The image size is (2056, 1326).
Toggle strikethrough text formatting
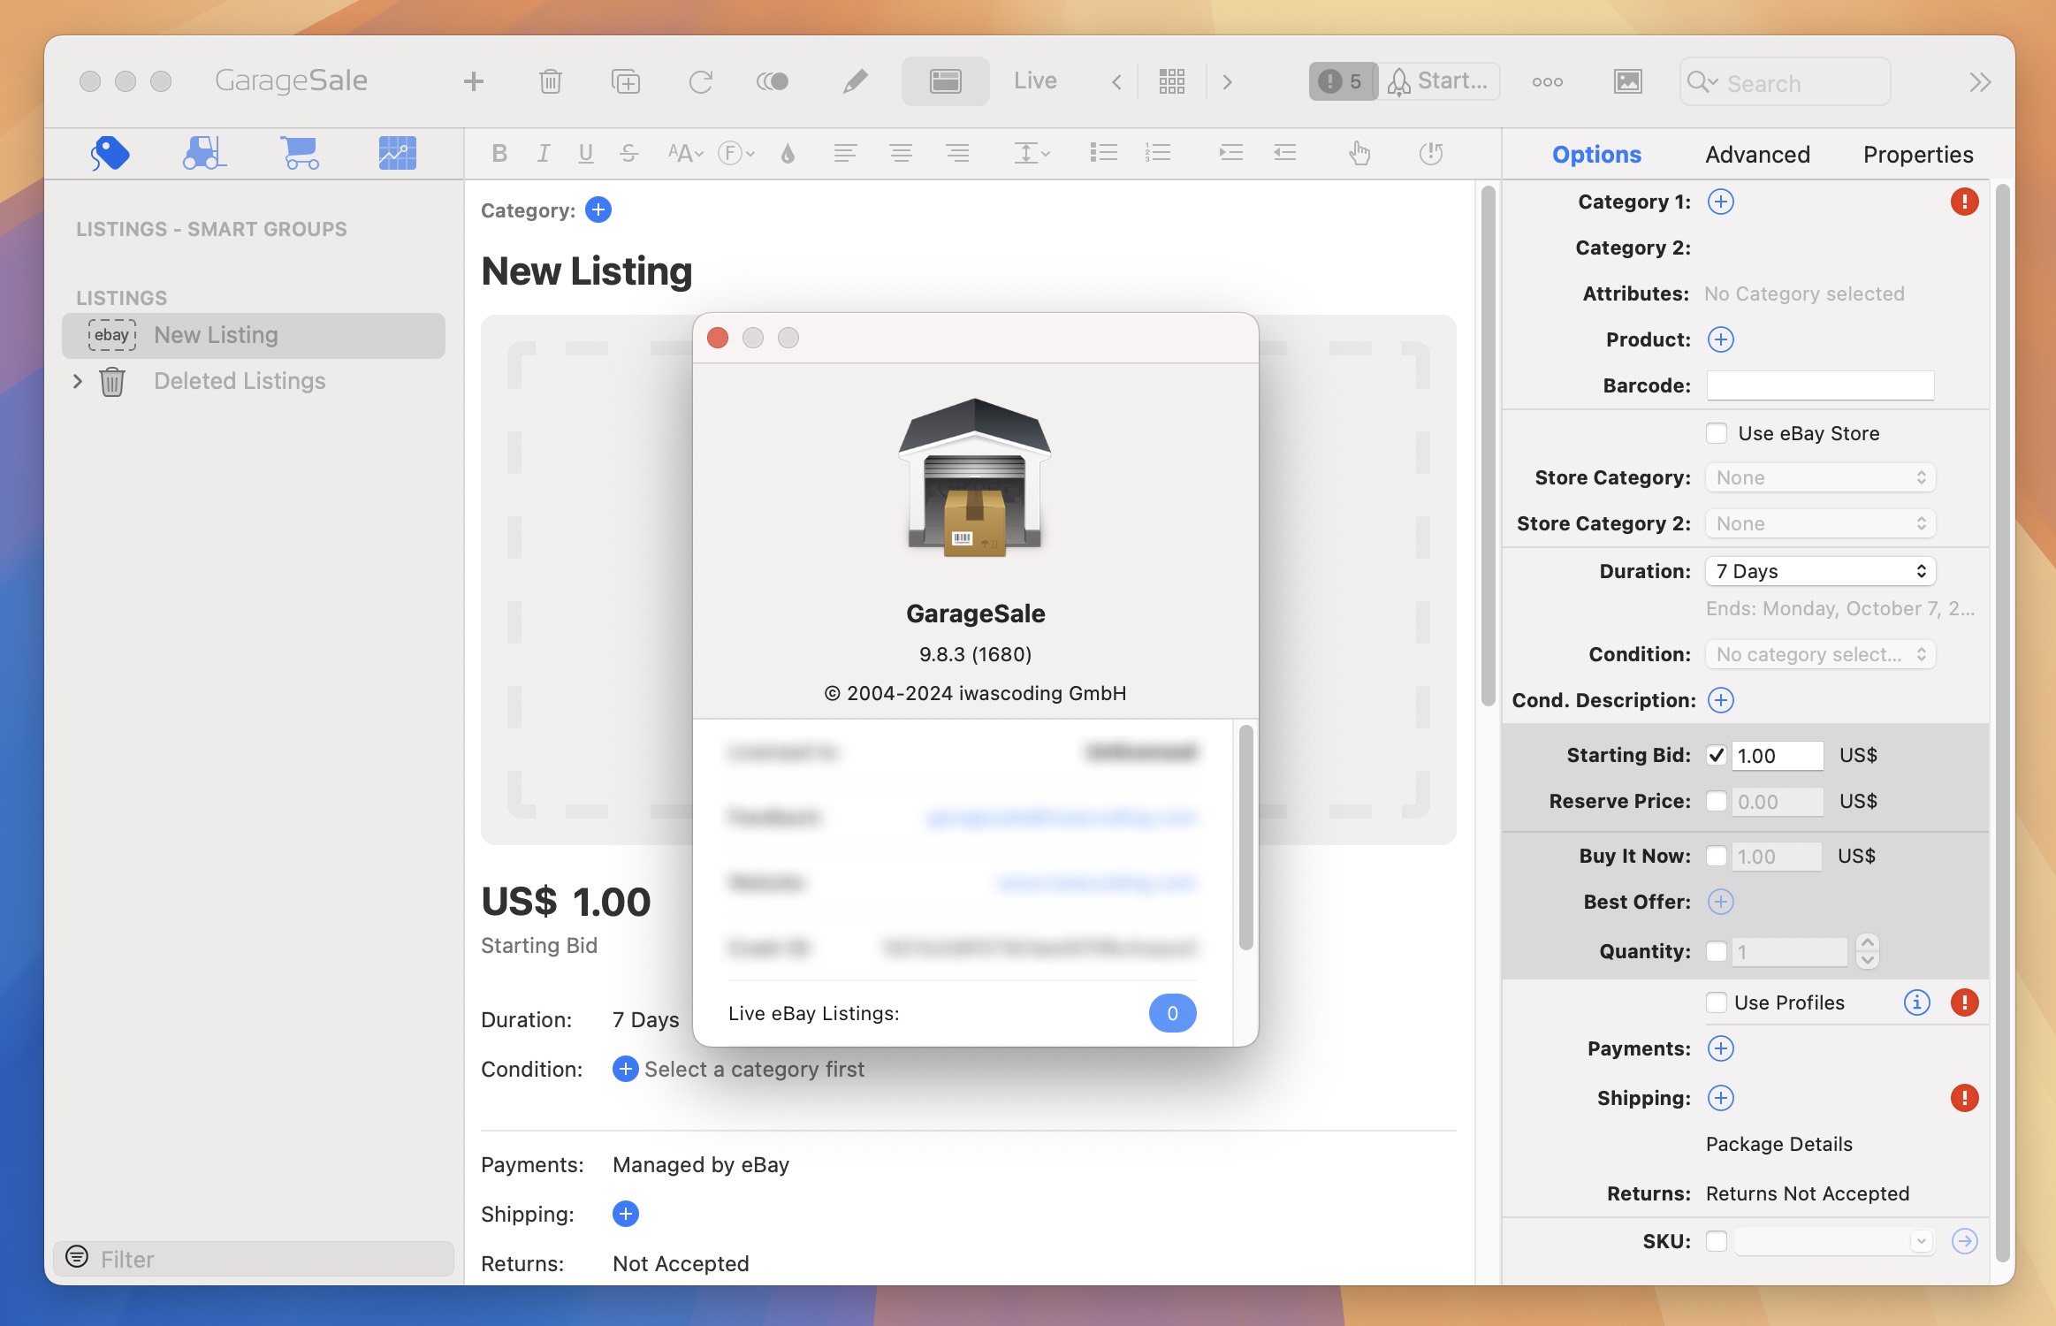tap(628, 153)
